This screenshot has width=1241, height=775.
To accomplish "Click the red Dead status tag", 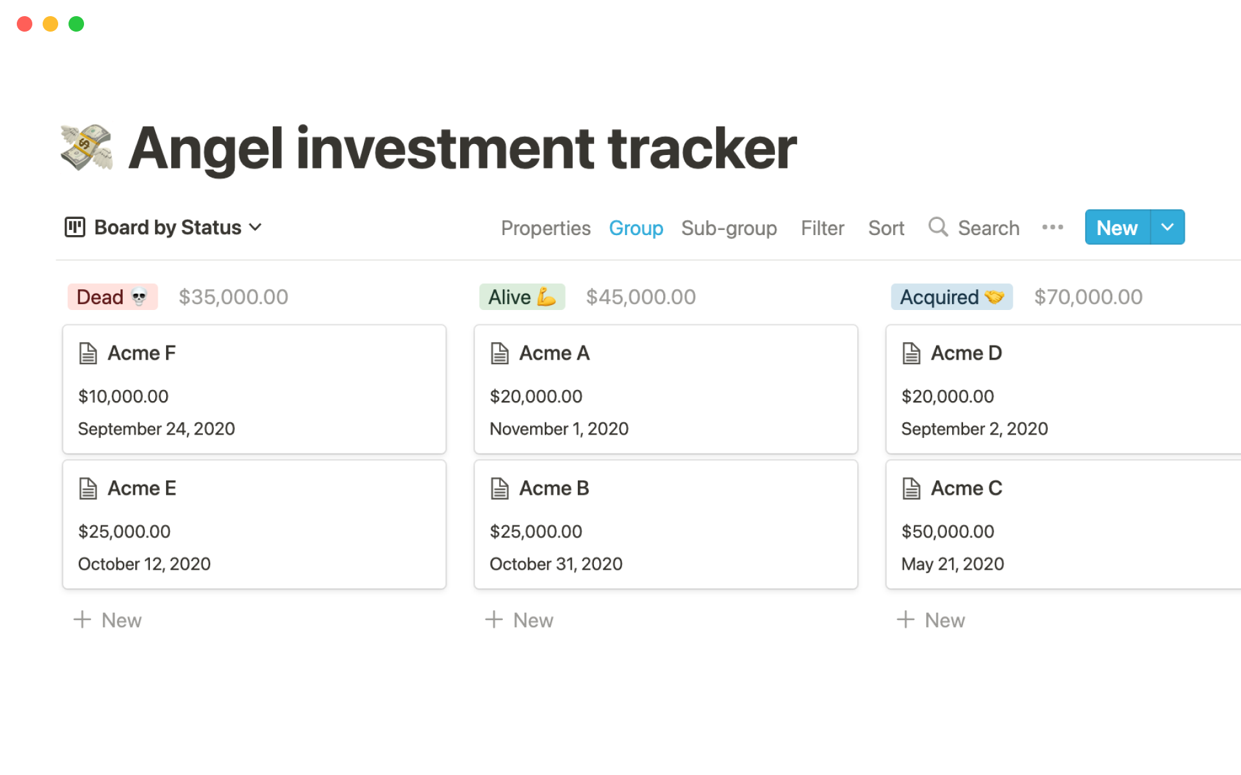I will [112, 297].
